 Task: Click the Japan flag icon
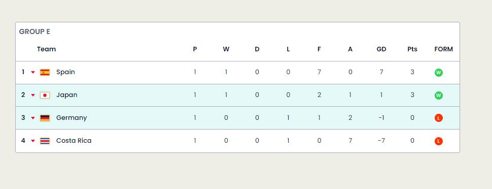(x=45, y=96)
